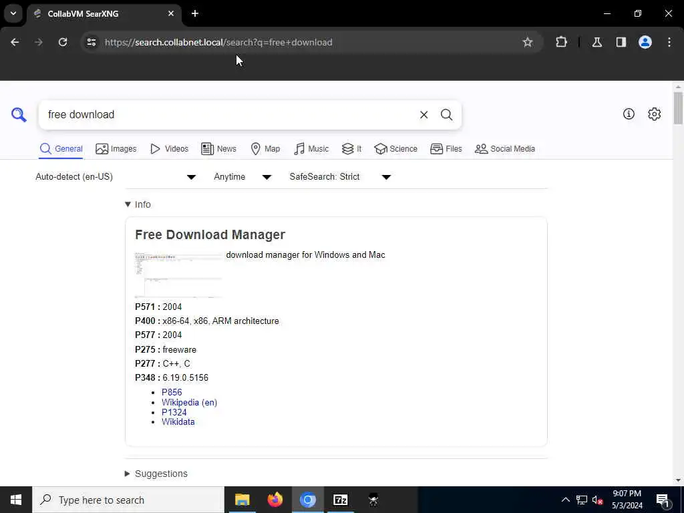684x513 pixels.
Task: Click the address bar URL
Action: pos(218,42)
